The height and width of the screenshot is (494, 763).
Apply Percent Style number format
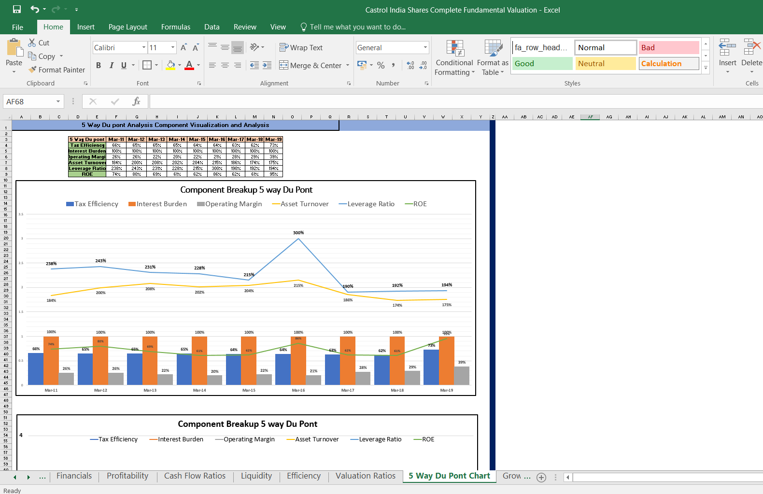381,65
